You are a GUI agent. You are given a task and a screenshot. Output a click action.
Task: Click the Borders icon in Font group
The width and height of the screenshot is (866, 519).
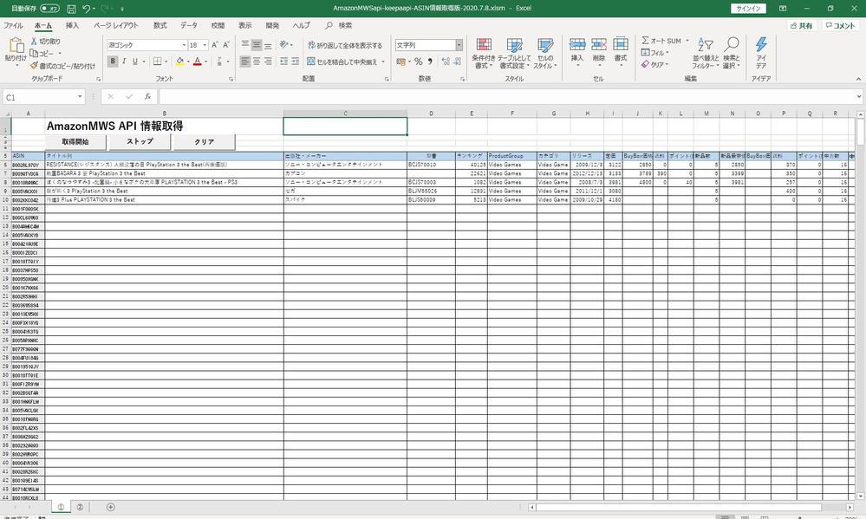(x=158, y=62)
